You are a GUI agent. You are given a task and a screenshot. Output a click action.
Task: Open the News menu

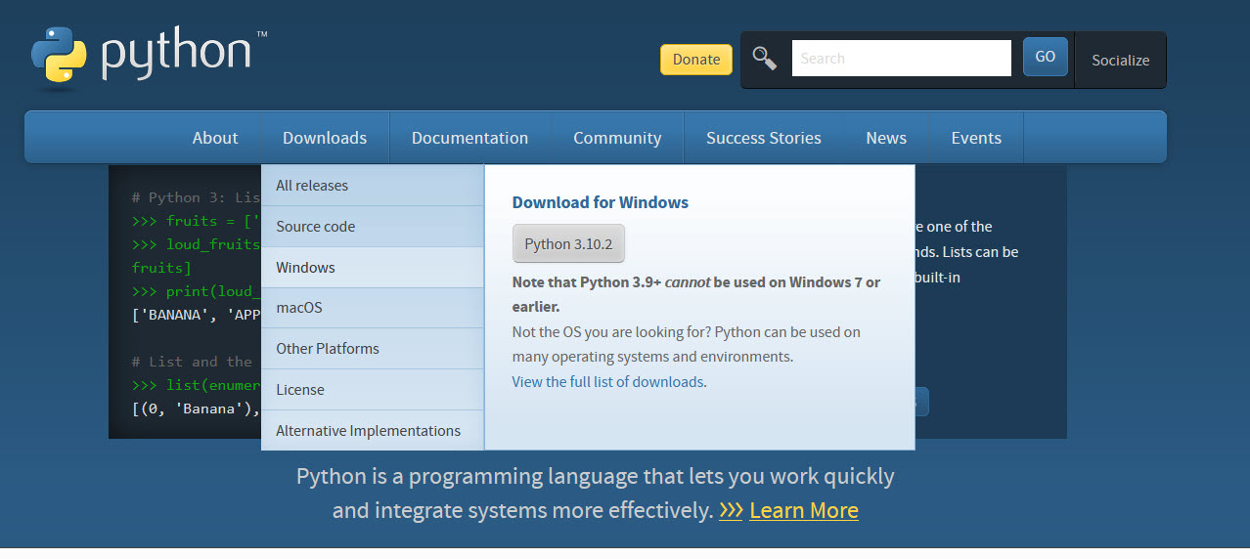[x=886, y=138]
